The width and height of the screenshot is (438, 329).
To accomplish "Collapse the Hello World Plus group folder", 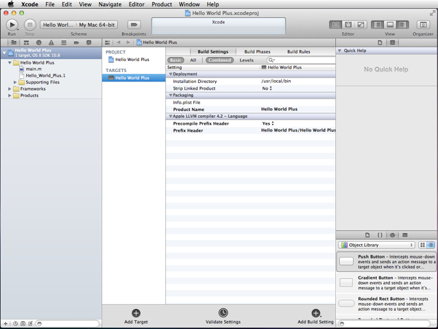I will point(10,62).
